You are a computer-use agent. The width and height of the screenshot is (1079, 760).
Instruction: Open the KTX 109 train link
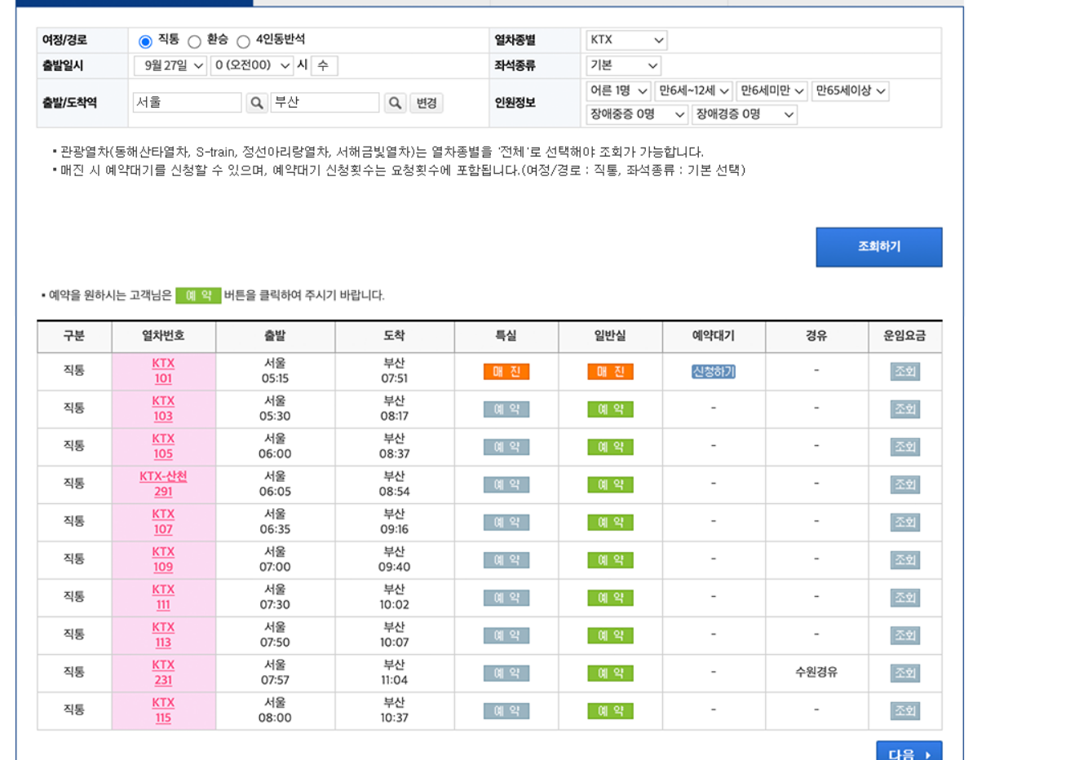pyautogui.click(x=163, y=559)
